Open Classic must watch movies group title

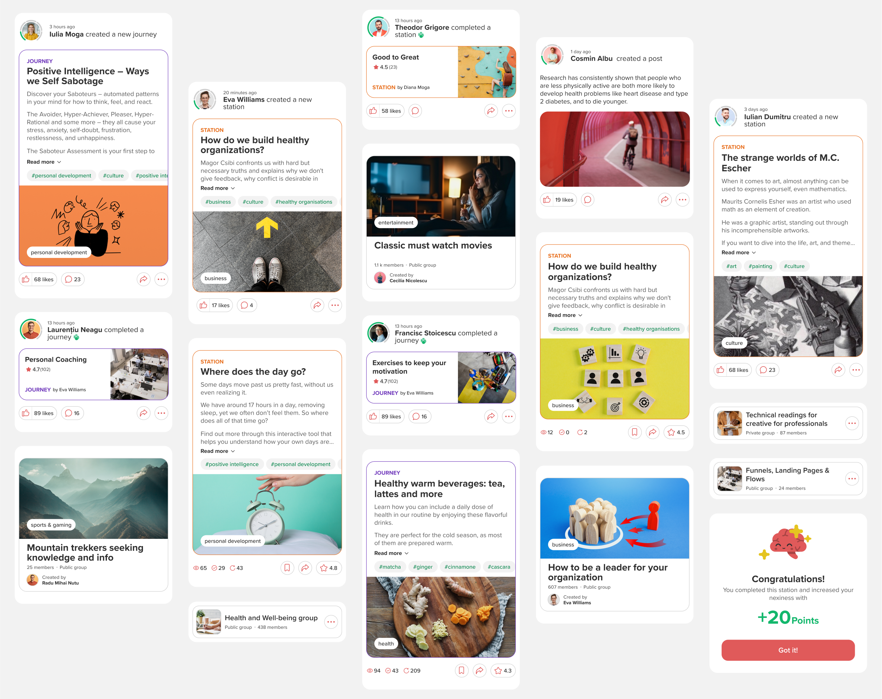coord(433,245)
